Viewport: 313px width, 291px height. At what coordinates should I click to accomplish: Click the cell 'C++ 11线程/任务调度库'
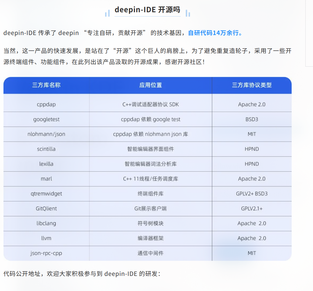pos(151,179)
